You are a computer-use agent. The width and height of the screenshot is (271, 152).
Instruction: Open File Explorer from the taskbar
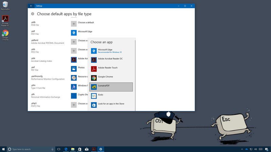73,149
